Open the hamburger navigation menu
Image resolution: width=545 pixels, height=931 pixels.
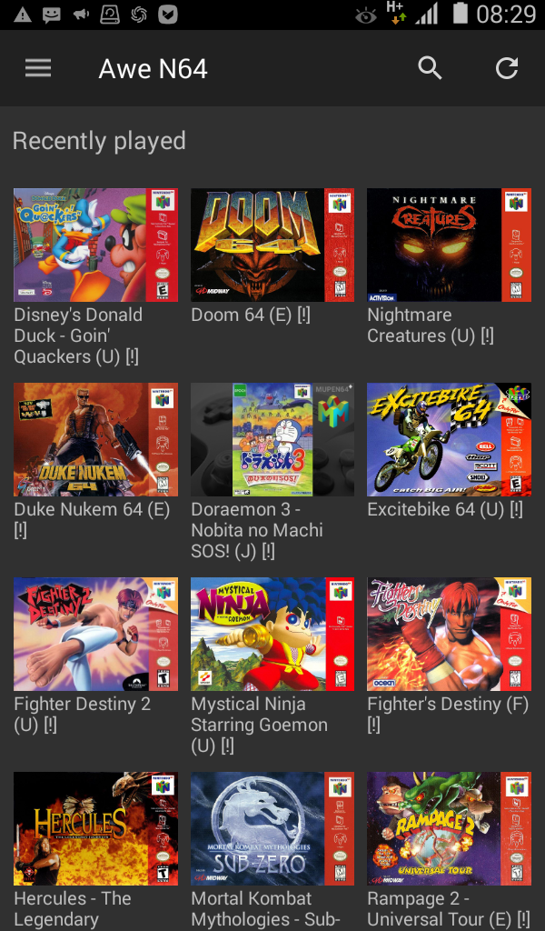[38, 68]
